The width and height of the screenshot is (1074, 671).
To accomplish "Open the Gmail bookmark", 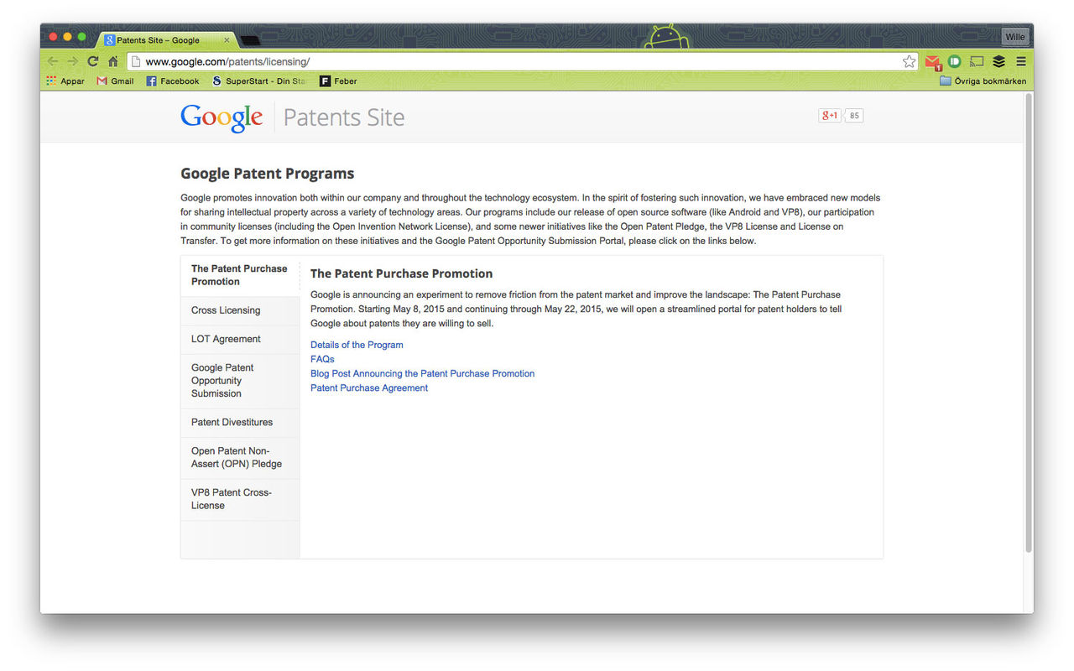I will [115, 81].
